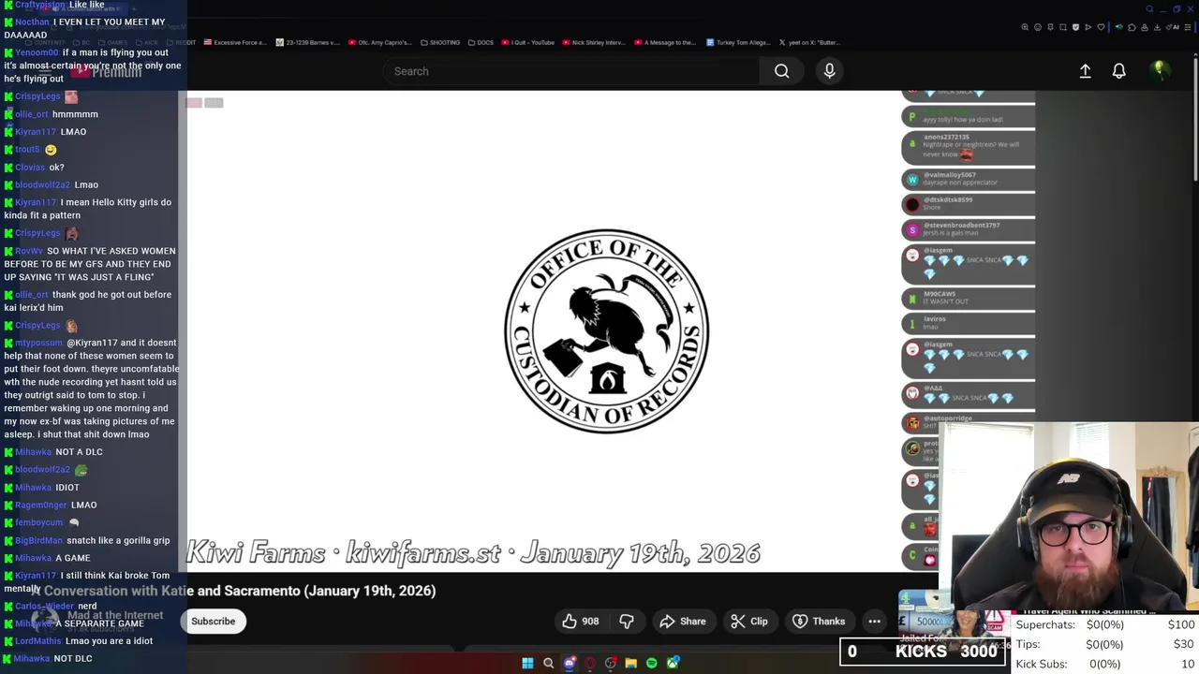Viewport: 1199px width, 674px height.
Task: Open the SHOOTING bookmarks folder
Action: 440,42
